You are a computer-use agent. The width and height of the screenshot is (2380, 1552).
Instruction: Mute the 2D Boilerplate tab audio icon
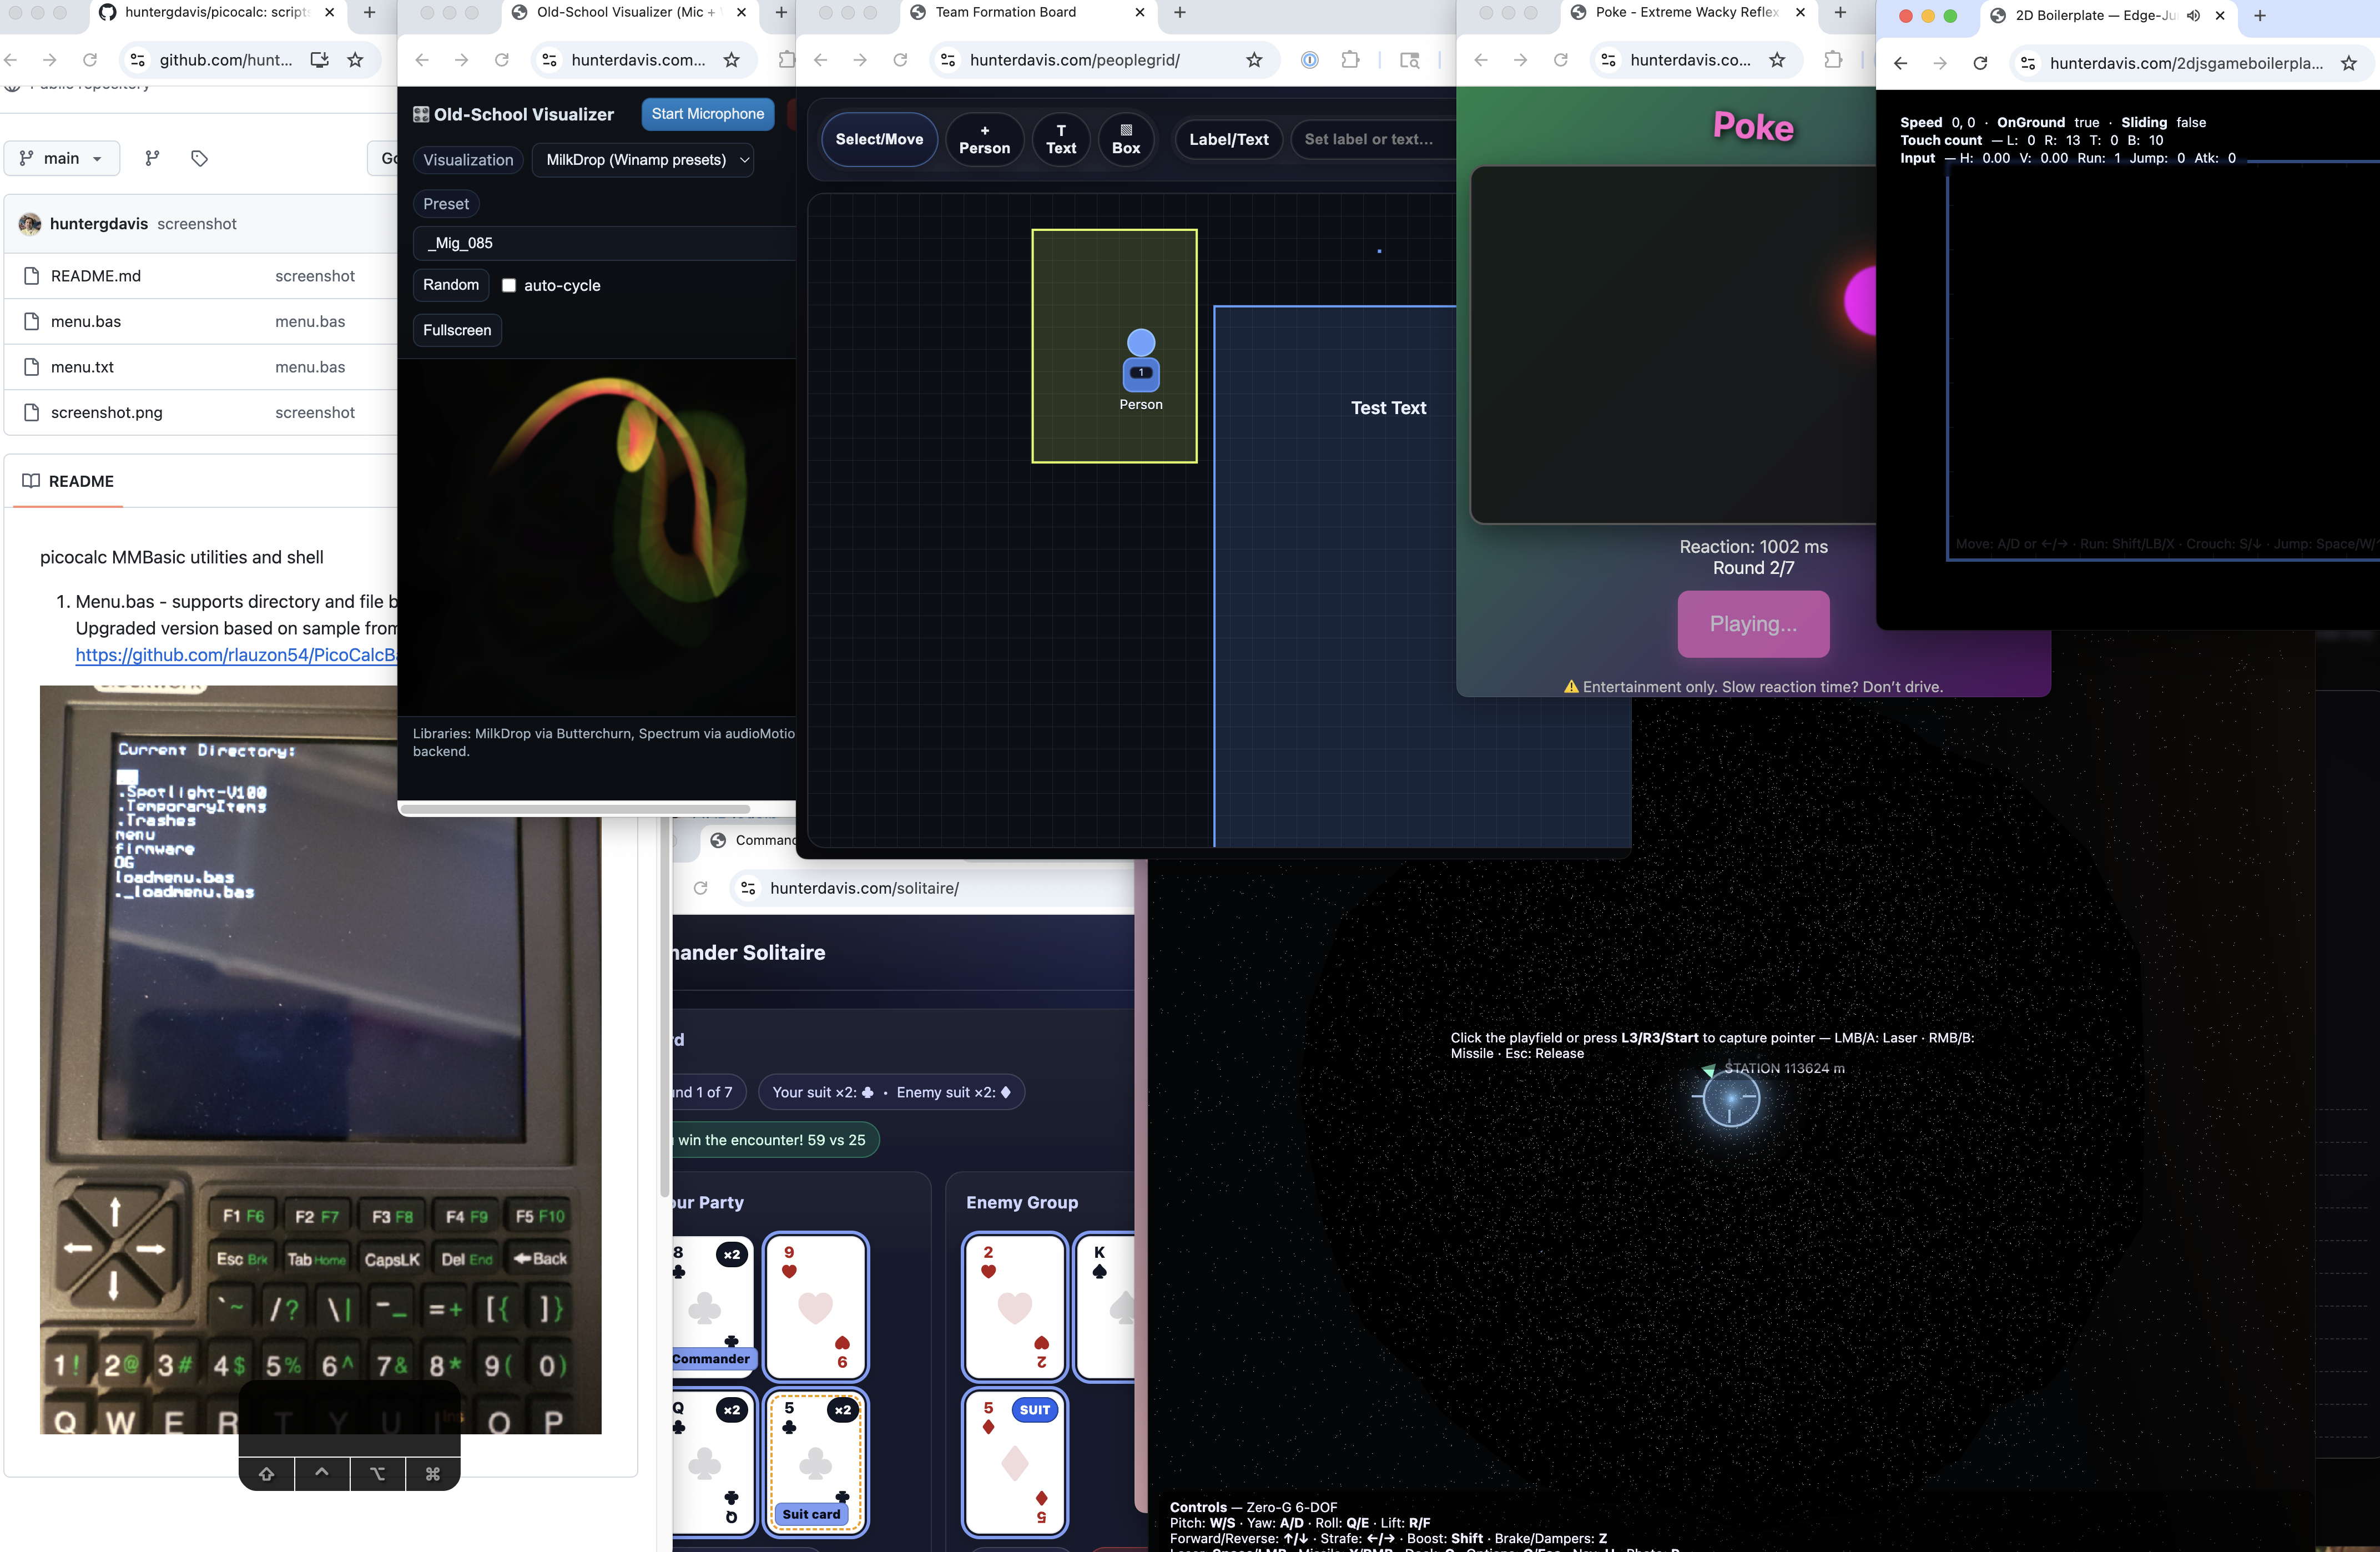[2193, 15]
